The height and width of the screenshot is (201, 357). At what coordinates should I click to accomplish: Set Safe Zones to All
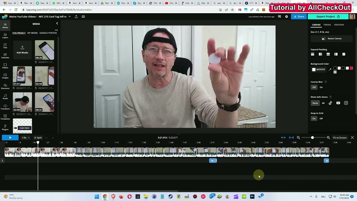[323, 103]
